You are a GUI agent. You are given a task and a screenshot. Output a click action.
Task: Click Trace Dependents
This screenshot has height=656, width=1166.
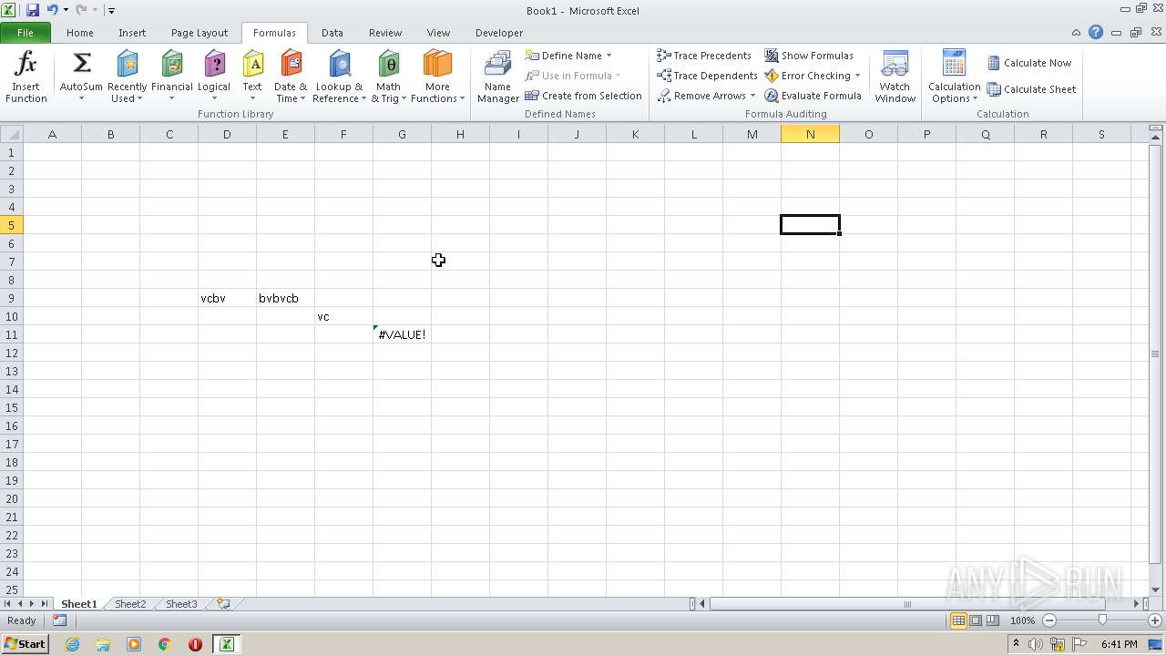click(x=707, y=76)
